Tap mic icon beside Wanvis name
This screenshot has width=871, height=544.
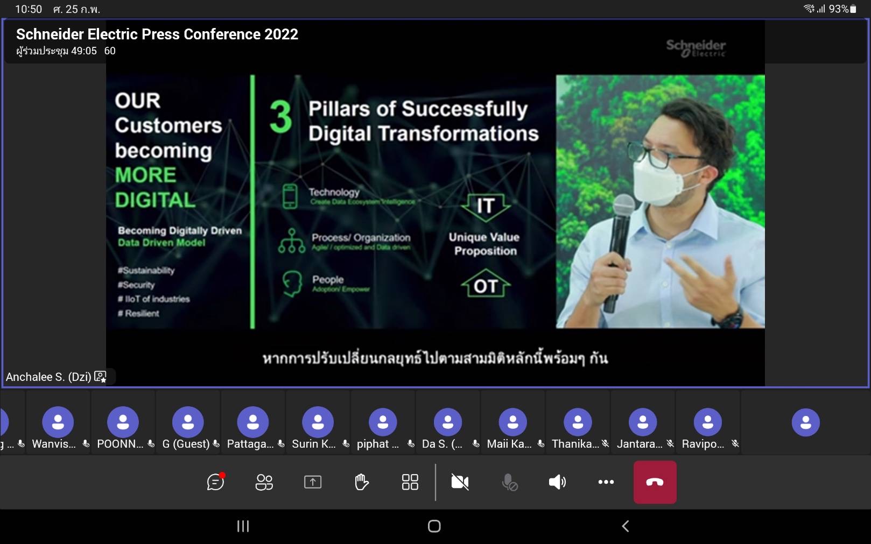click(86, 444)
